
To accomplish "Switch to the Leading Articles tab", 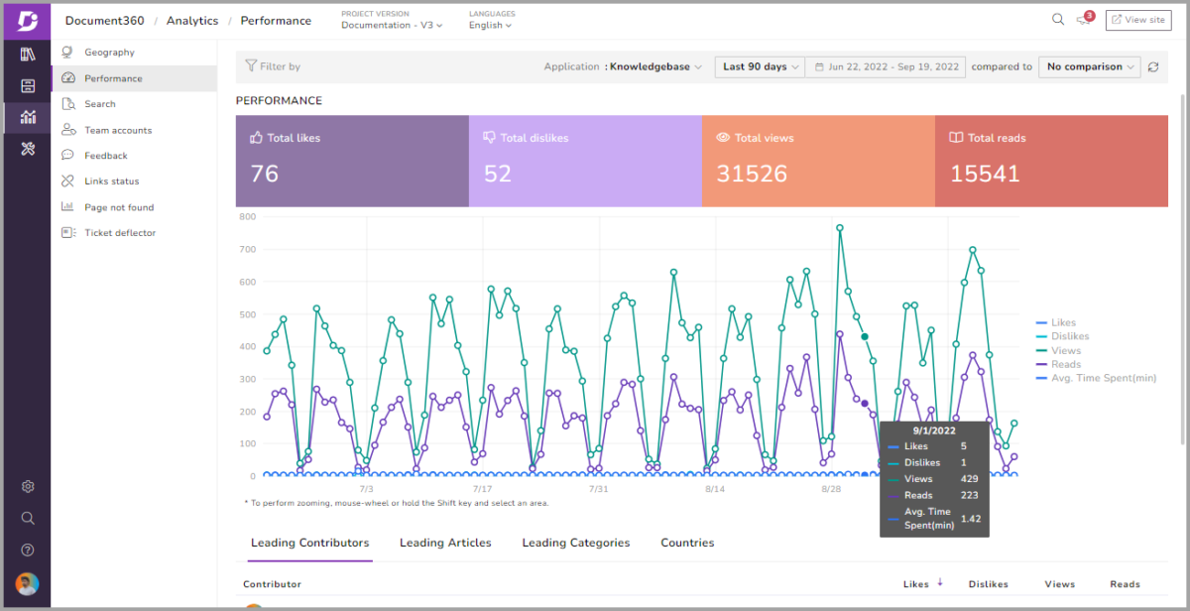I will click(444, 543).
